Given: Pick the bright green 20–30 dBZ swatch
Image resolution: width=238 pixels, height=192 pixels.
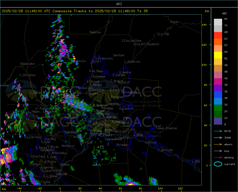Looking at the screenshot, I should point(218,108).
